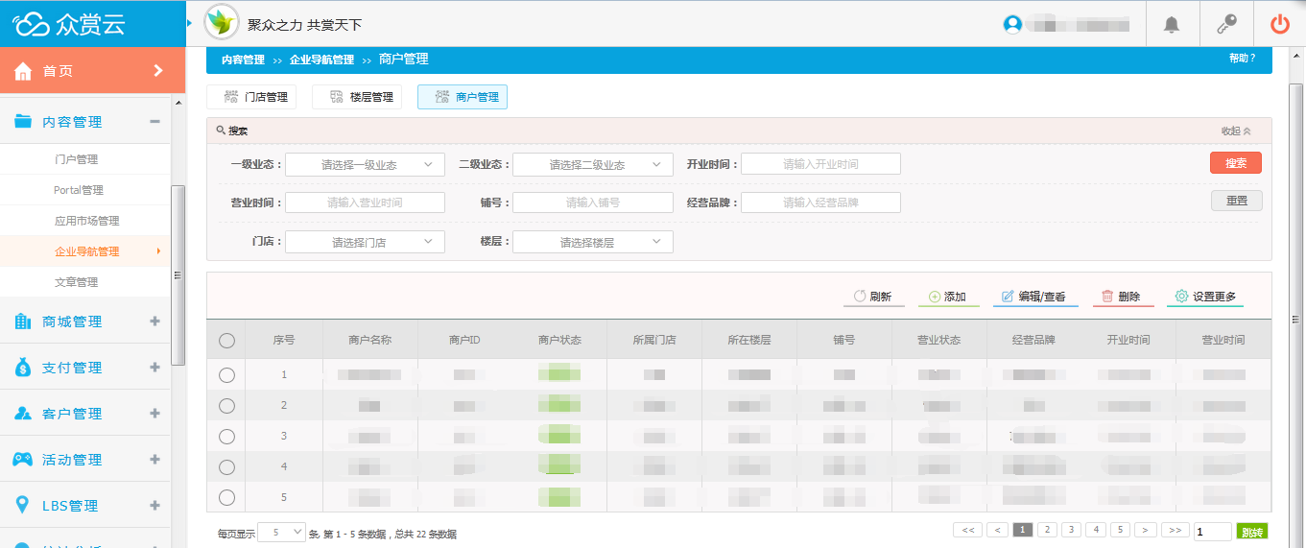This screenshot has width=1306, height=548.
Task: Click the 开业时间 input field
Action: click(x=820, y=164)
